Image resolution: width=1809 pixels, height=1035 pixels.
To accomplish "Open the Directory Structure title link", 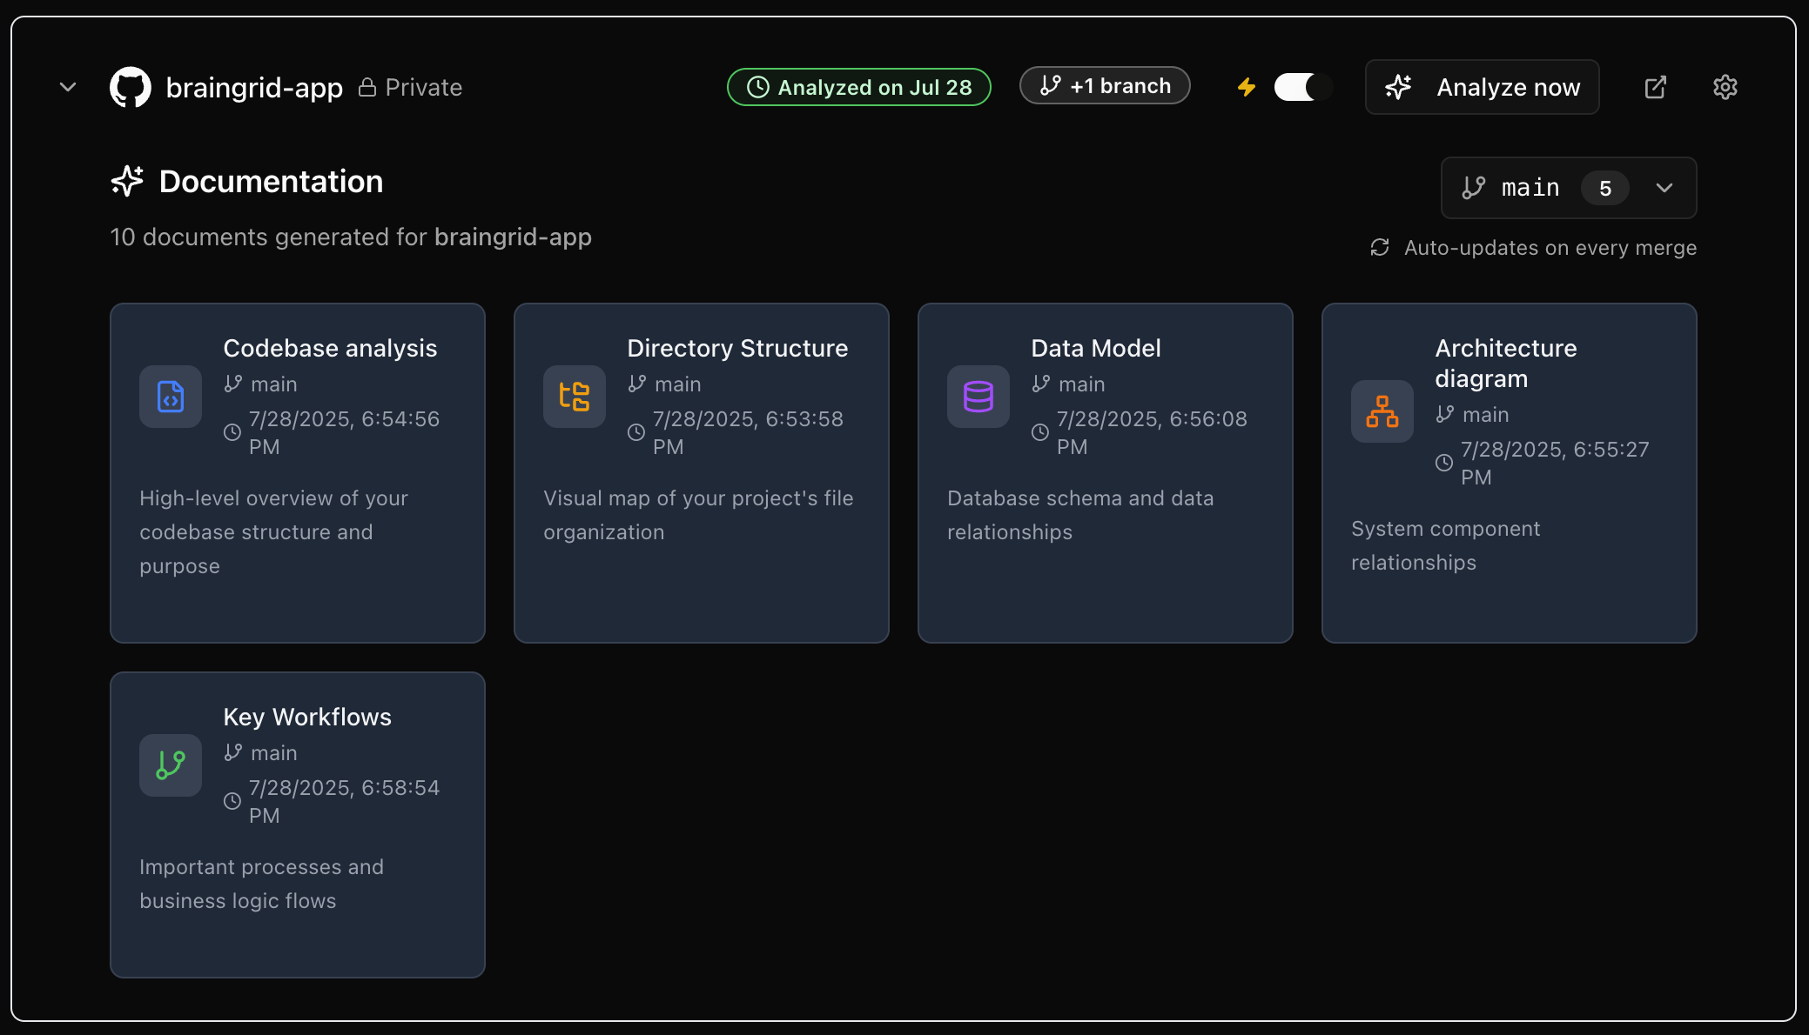I will click(737, 348).
